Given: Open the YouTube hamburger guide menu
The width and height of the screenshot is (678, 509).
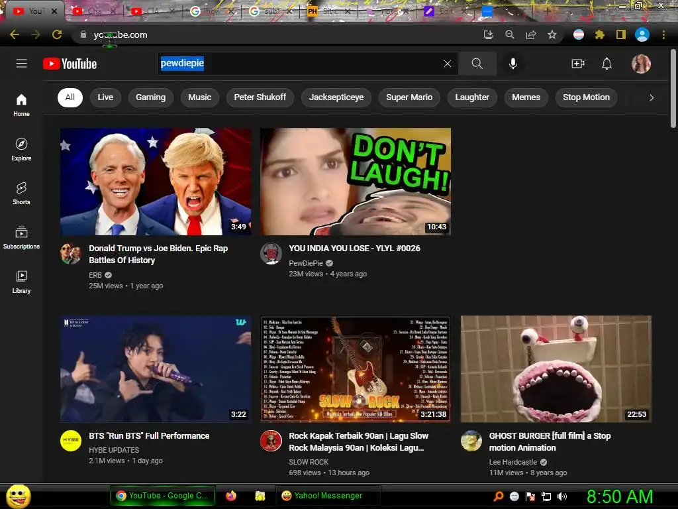Looking at the screenshot, I should click(x=22, y=64).
